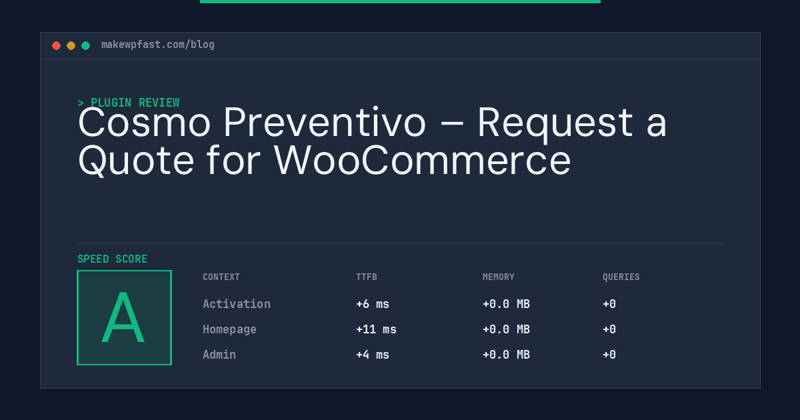
Task: Click the Activation queries '+0' value
Action: click(609, 304)
